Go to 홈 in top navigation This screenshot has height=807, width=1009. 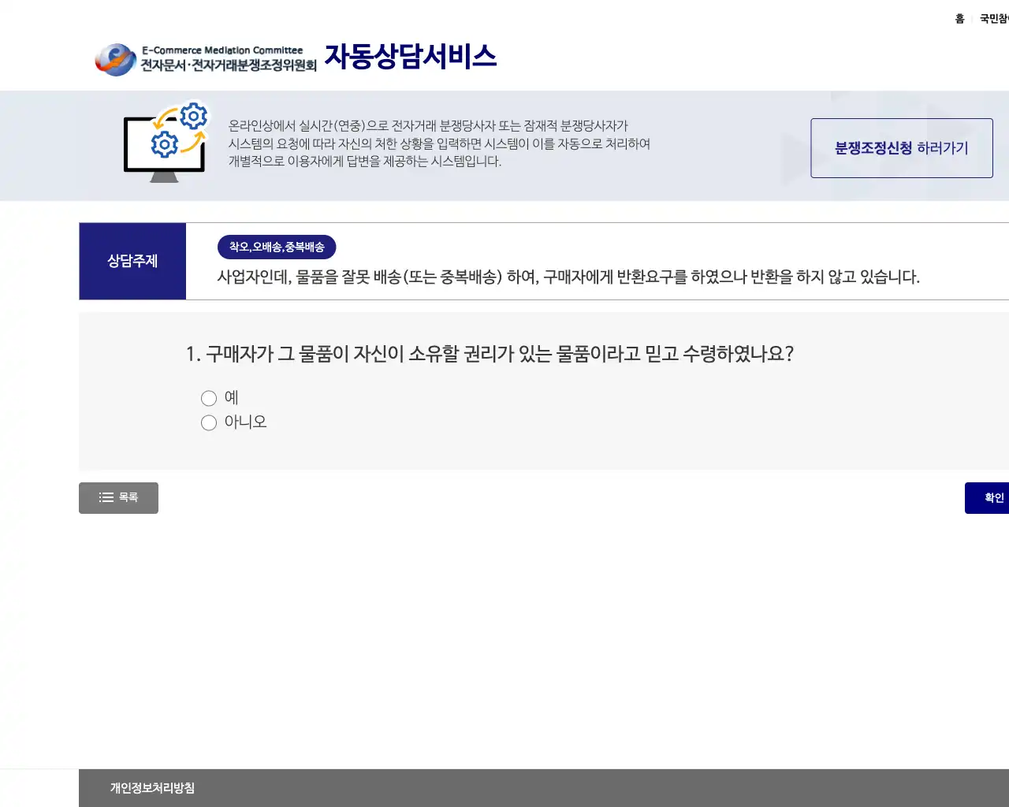coord(959,19)
